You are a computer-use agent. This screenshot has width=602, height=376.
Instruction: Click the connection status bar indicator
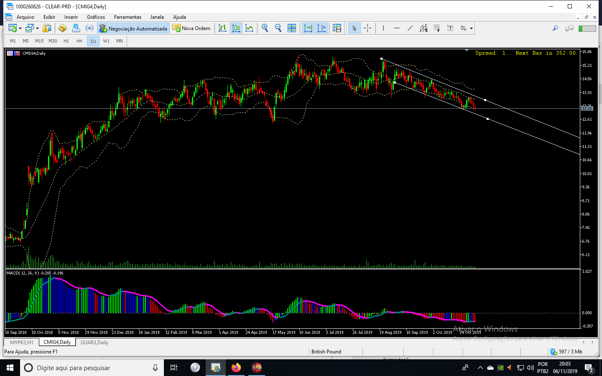(587, 28)
